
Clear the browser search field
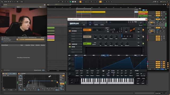point(45,5)
